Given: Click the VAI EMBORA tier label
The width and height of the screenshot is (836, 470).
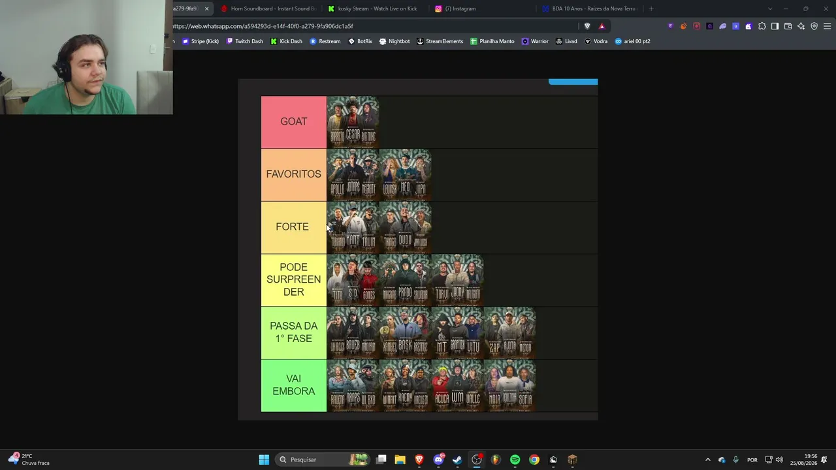Looking at the screenshot, I should [x=294, y=386].
